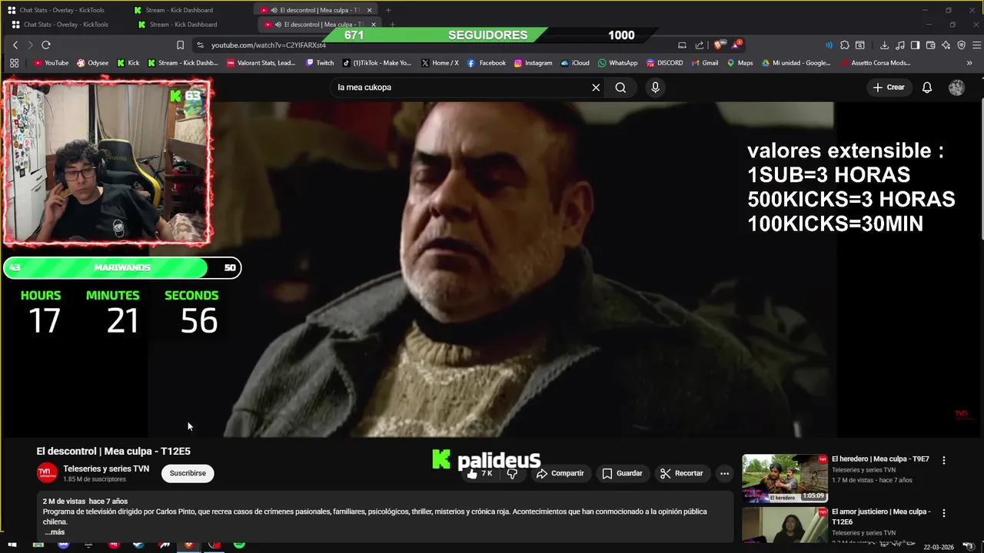Clear the YouTube search text with X

click(x=596, y=88)
